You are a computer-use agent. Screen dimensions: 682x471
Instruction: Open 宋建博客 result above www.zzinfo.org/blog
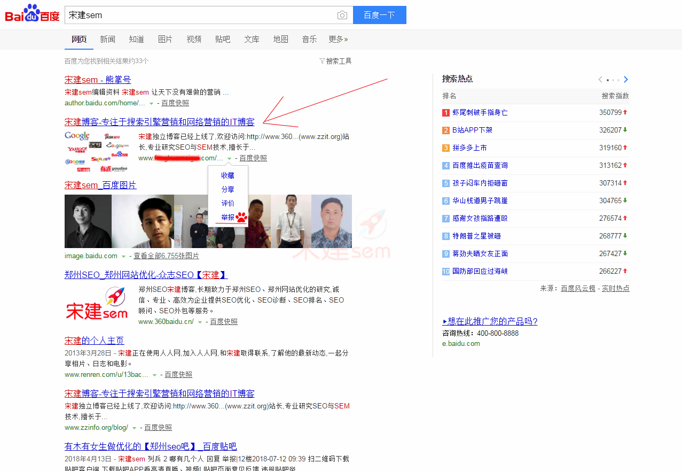[x=160, y=393]
